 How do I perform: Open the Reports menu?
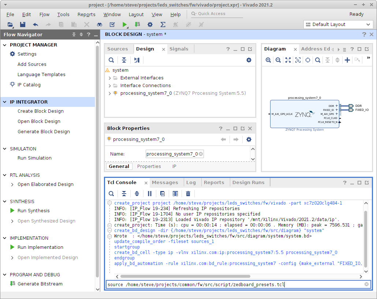(86, 15)
